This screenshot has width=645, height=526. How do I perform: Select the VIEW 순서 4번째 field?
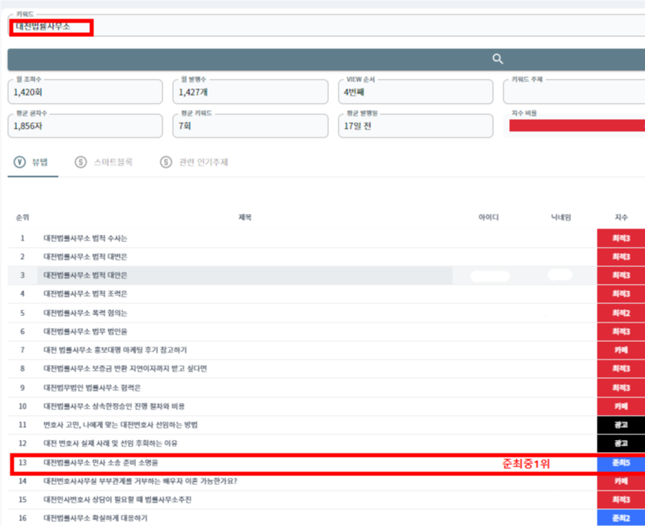point(415,92)
